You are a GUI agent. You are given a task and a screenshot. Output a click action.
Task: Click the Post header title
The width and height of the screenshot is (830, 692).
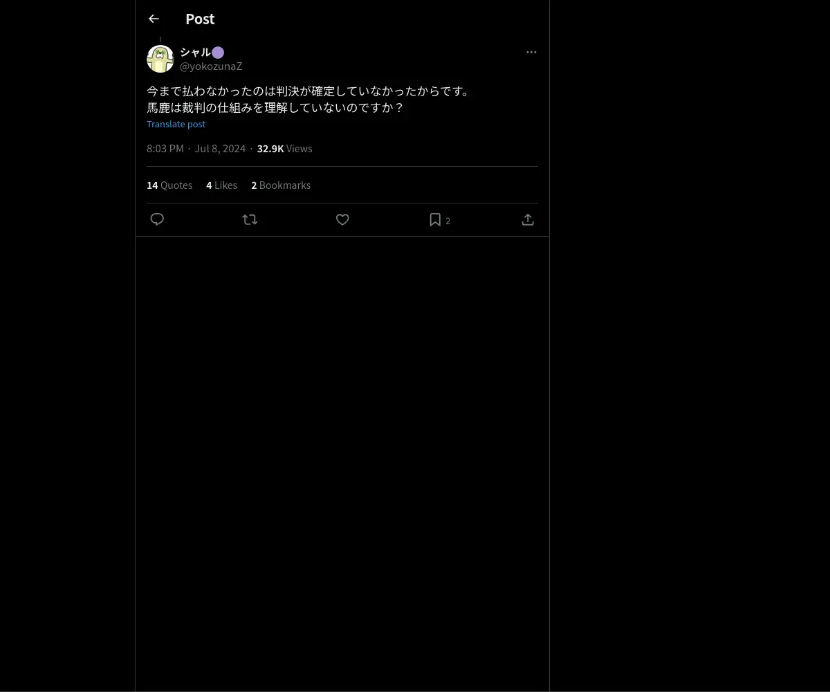pos(200,19)
